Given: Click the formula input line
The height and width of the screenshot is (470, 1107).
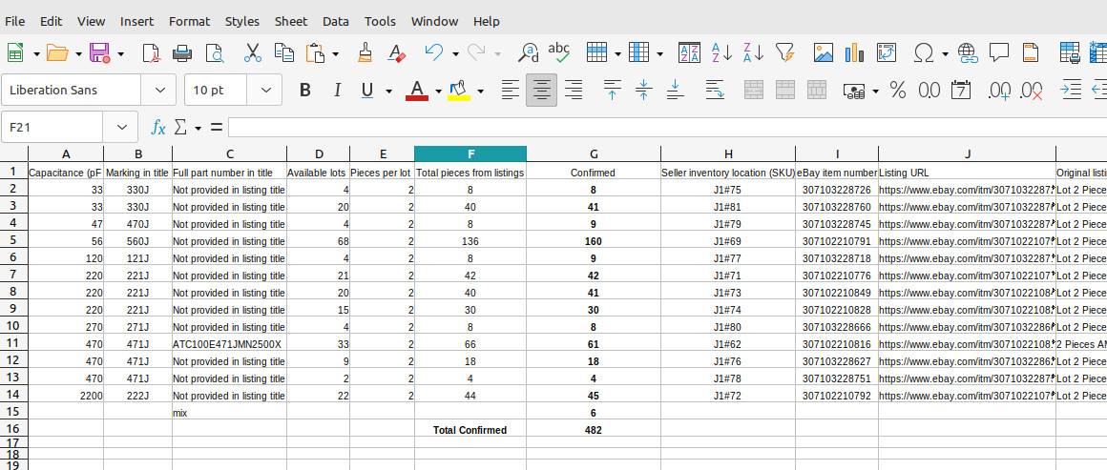Looking at the screenshot, I should (667, 128).
